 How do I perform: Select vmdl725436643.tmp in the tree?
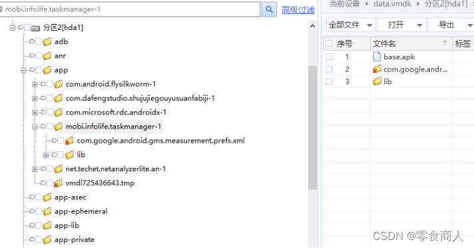100,183
